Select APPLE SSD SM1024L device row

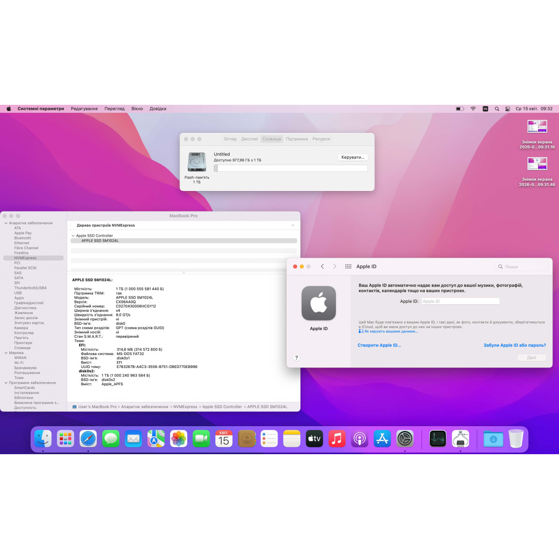(184, 241)
